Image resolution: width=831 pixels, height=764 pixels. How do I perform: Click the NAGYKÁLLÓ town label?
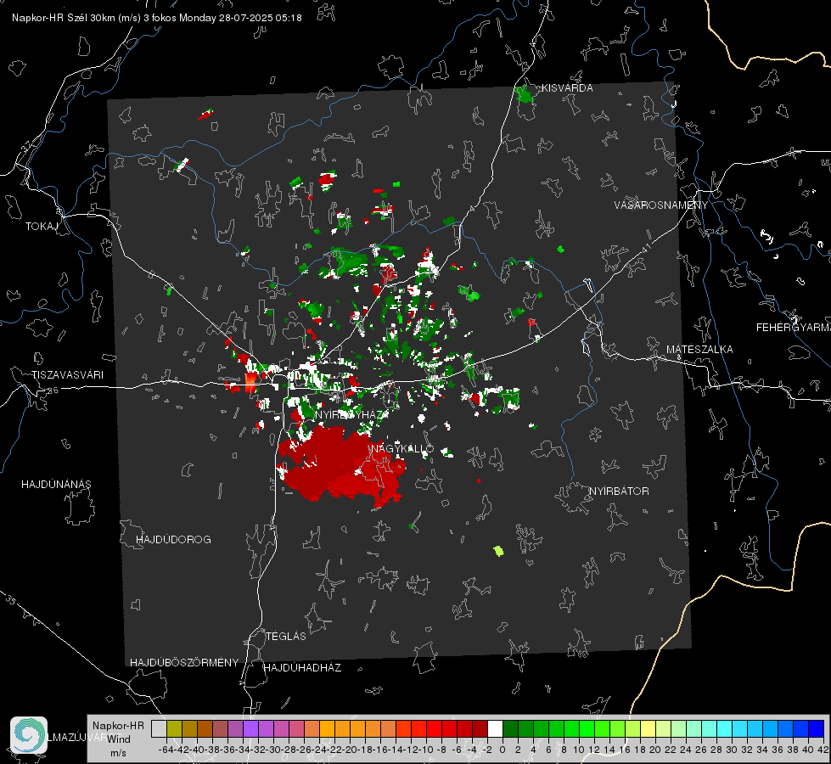(401, 449)
